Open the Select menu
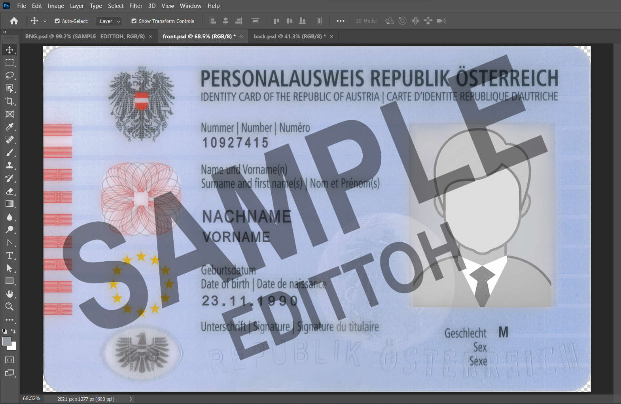 [116, 6]
